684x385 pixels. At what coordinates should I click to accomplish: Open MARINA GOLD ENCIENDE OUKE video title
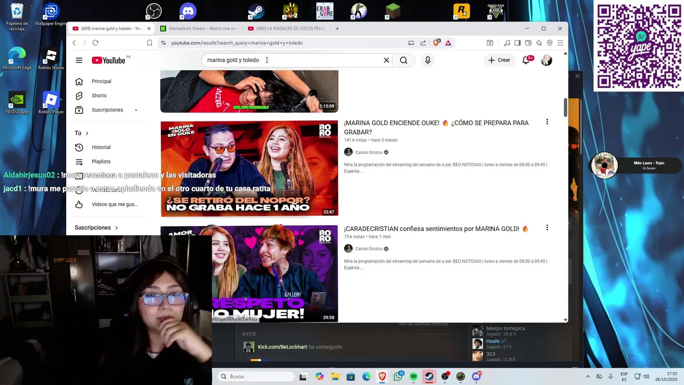[x=436, y=127]
